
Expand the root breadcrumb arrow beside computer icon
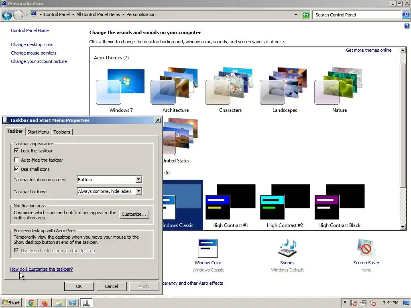(x=41, y=15)
